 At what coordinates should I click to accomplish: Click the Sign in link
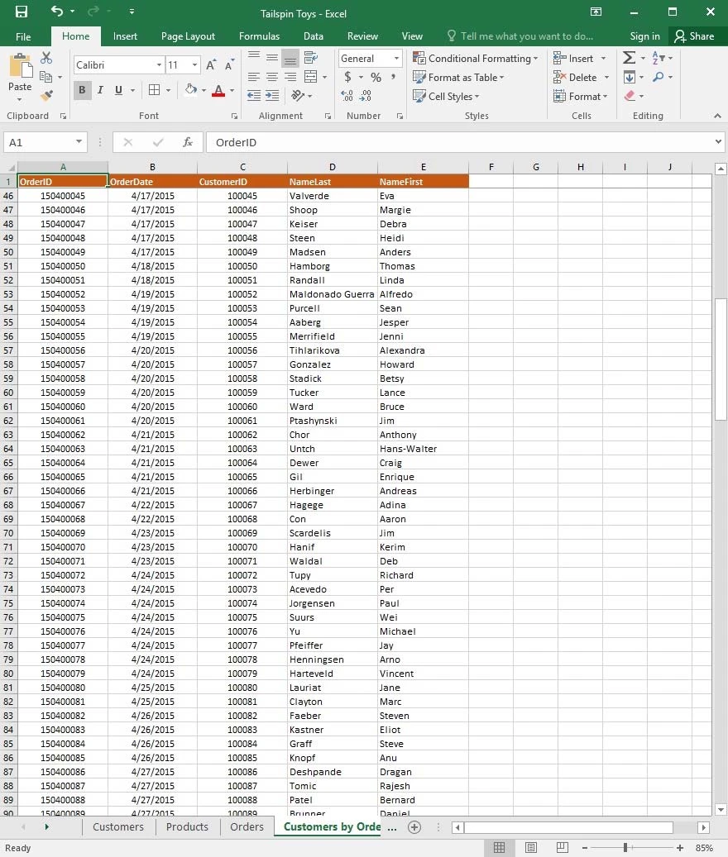pyautogui.click(x=644, y=36)
